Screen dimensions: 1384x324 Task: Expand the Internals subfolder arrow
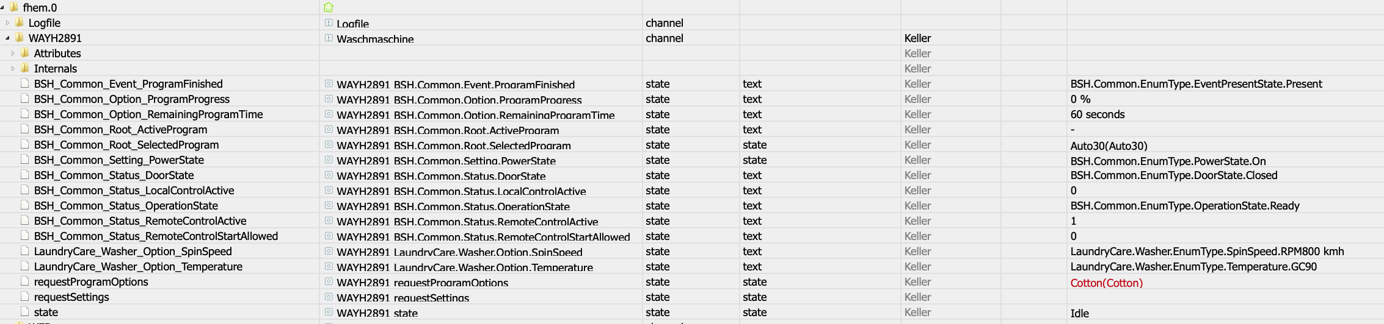(x=13, y=68)
